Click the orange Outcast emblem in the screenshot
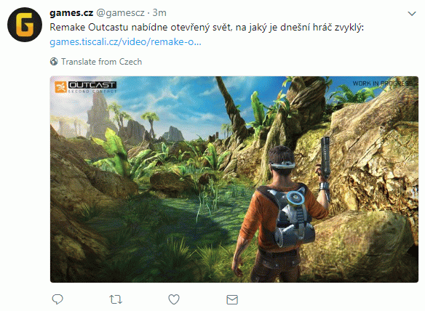This screenshot has width=425, height=311. [60, 87]
